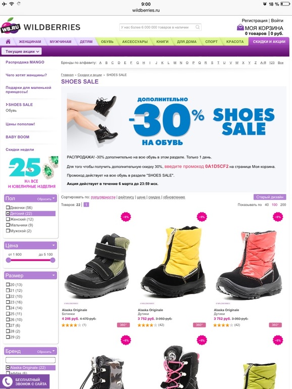The image size is (292, 389).
Task: Click the right price slider handle
Action: point(53,260)
